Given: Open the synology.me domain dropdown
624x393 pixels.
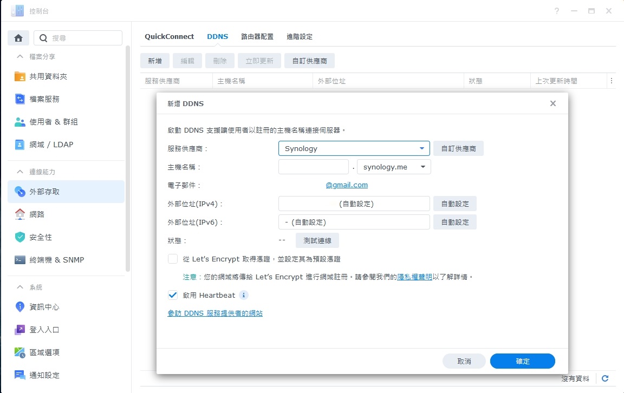Looking at the screenshot, I should 394,167.
